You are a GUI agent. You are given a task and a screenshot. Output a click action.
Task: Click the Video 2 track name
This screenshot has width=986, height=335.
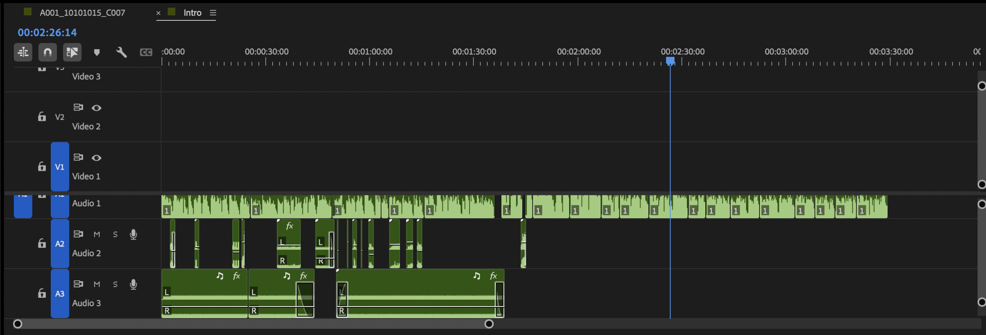click(86, 126)
